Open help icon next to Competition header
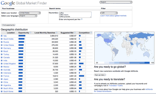Screen dimensions: 156x94 tap(91, 32)
